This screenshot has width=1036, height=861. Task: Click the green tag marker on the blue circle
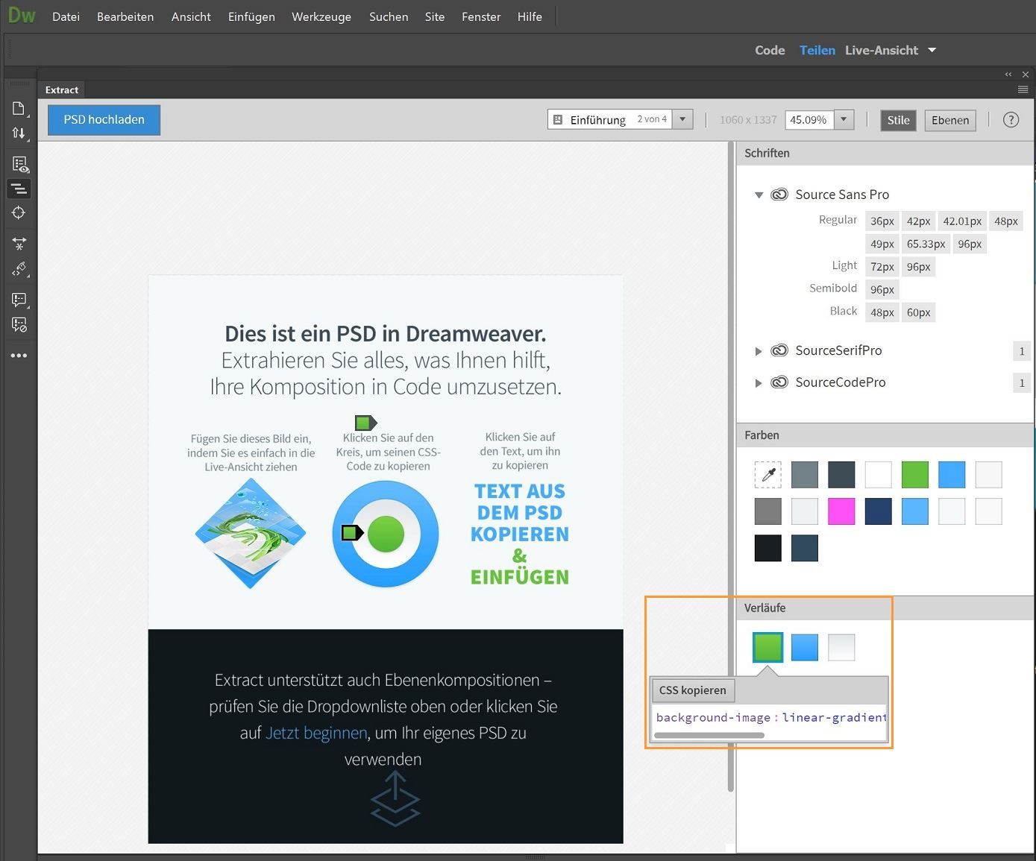point(352,532)
